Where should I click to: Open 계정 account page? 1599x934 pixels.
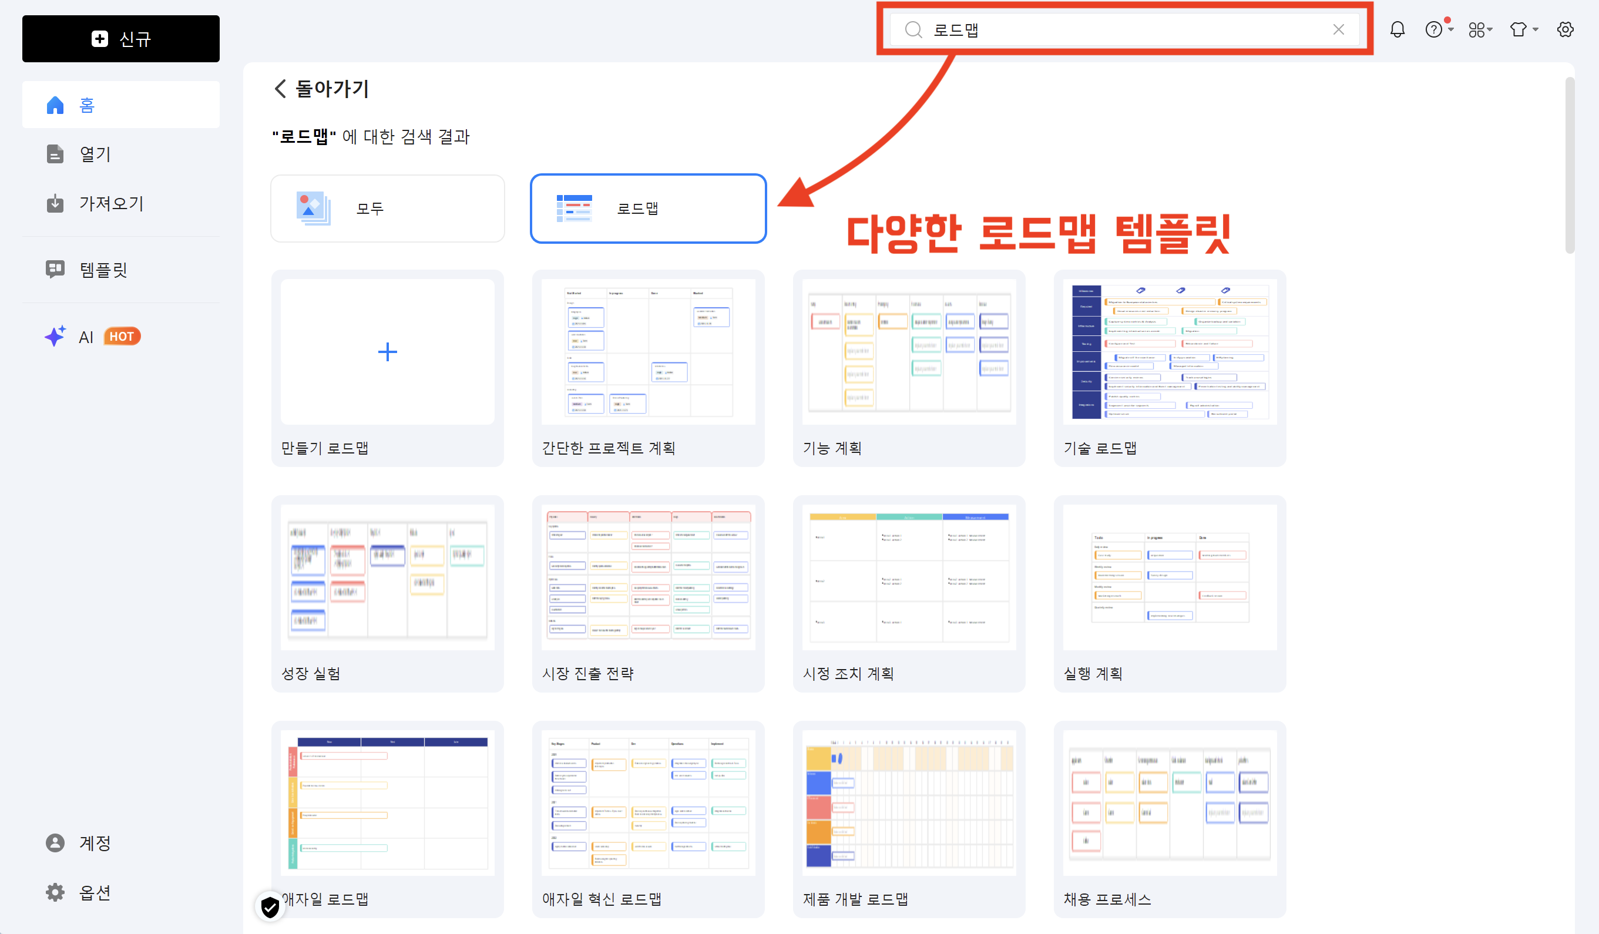coord(95,842)
